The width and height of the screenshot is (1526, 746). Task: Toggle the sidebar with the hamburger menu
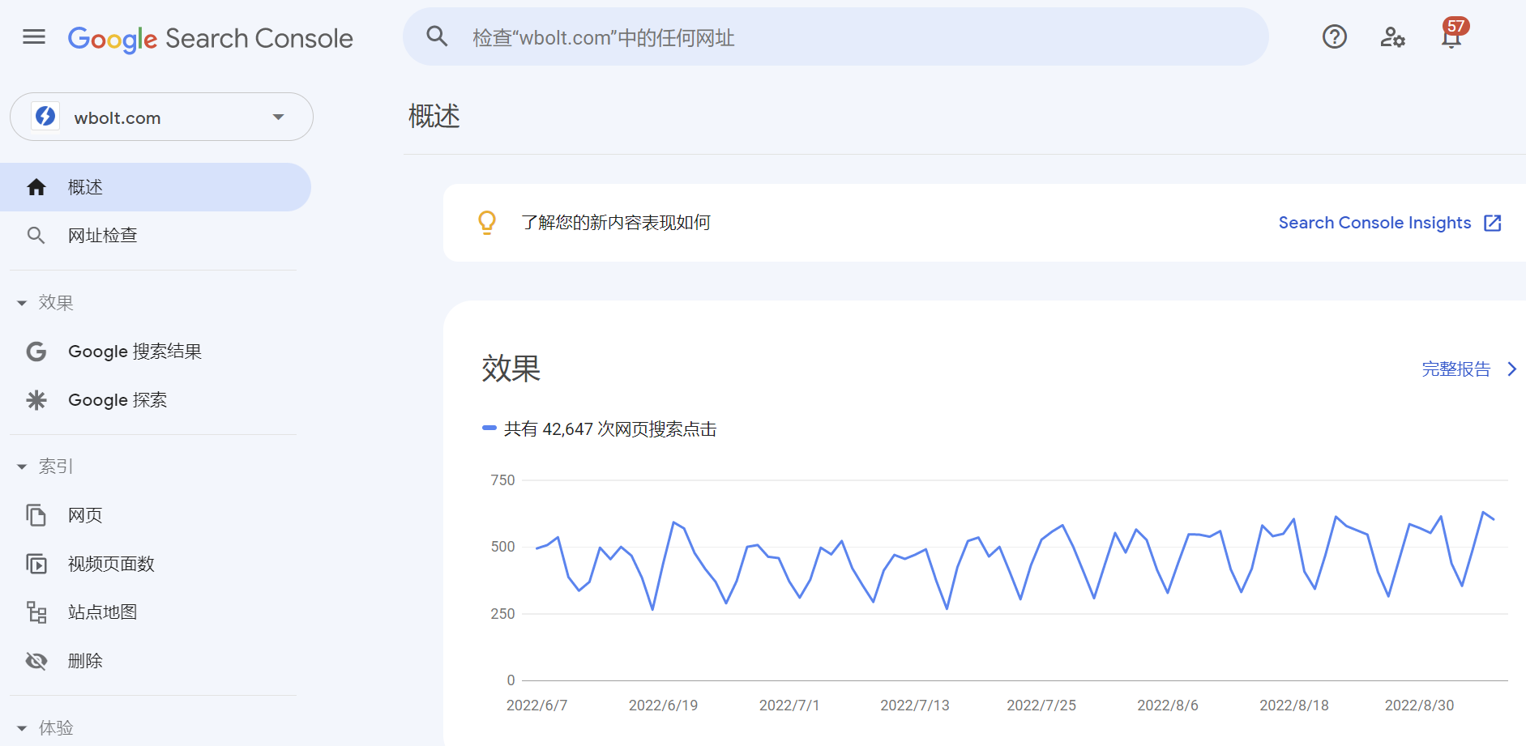pos(33,36)
